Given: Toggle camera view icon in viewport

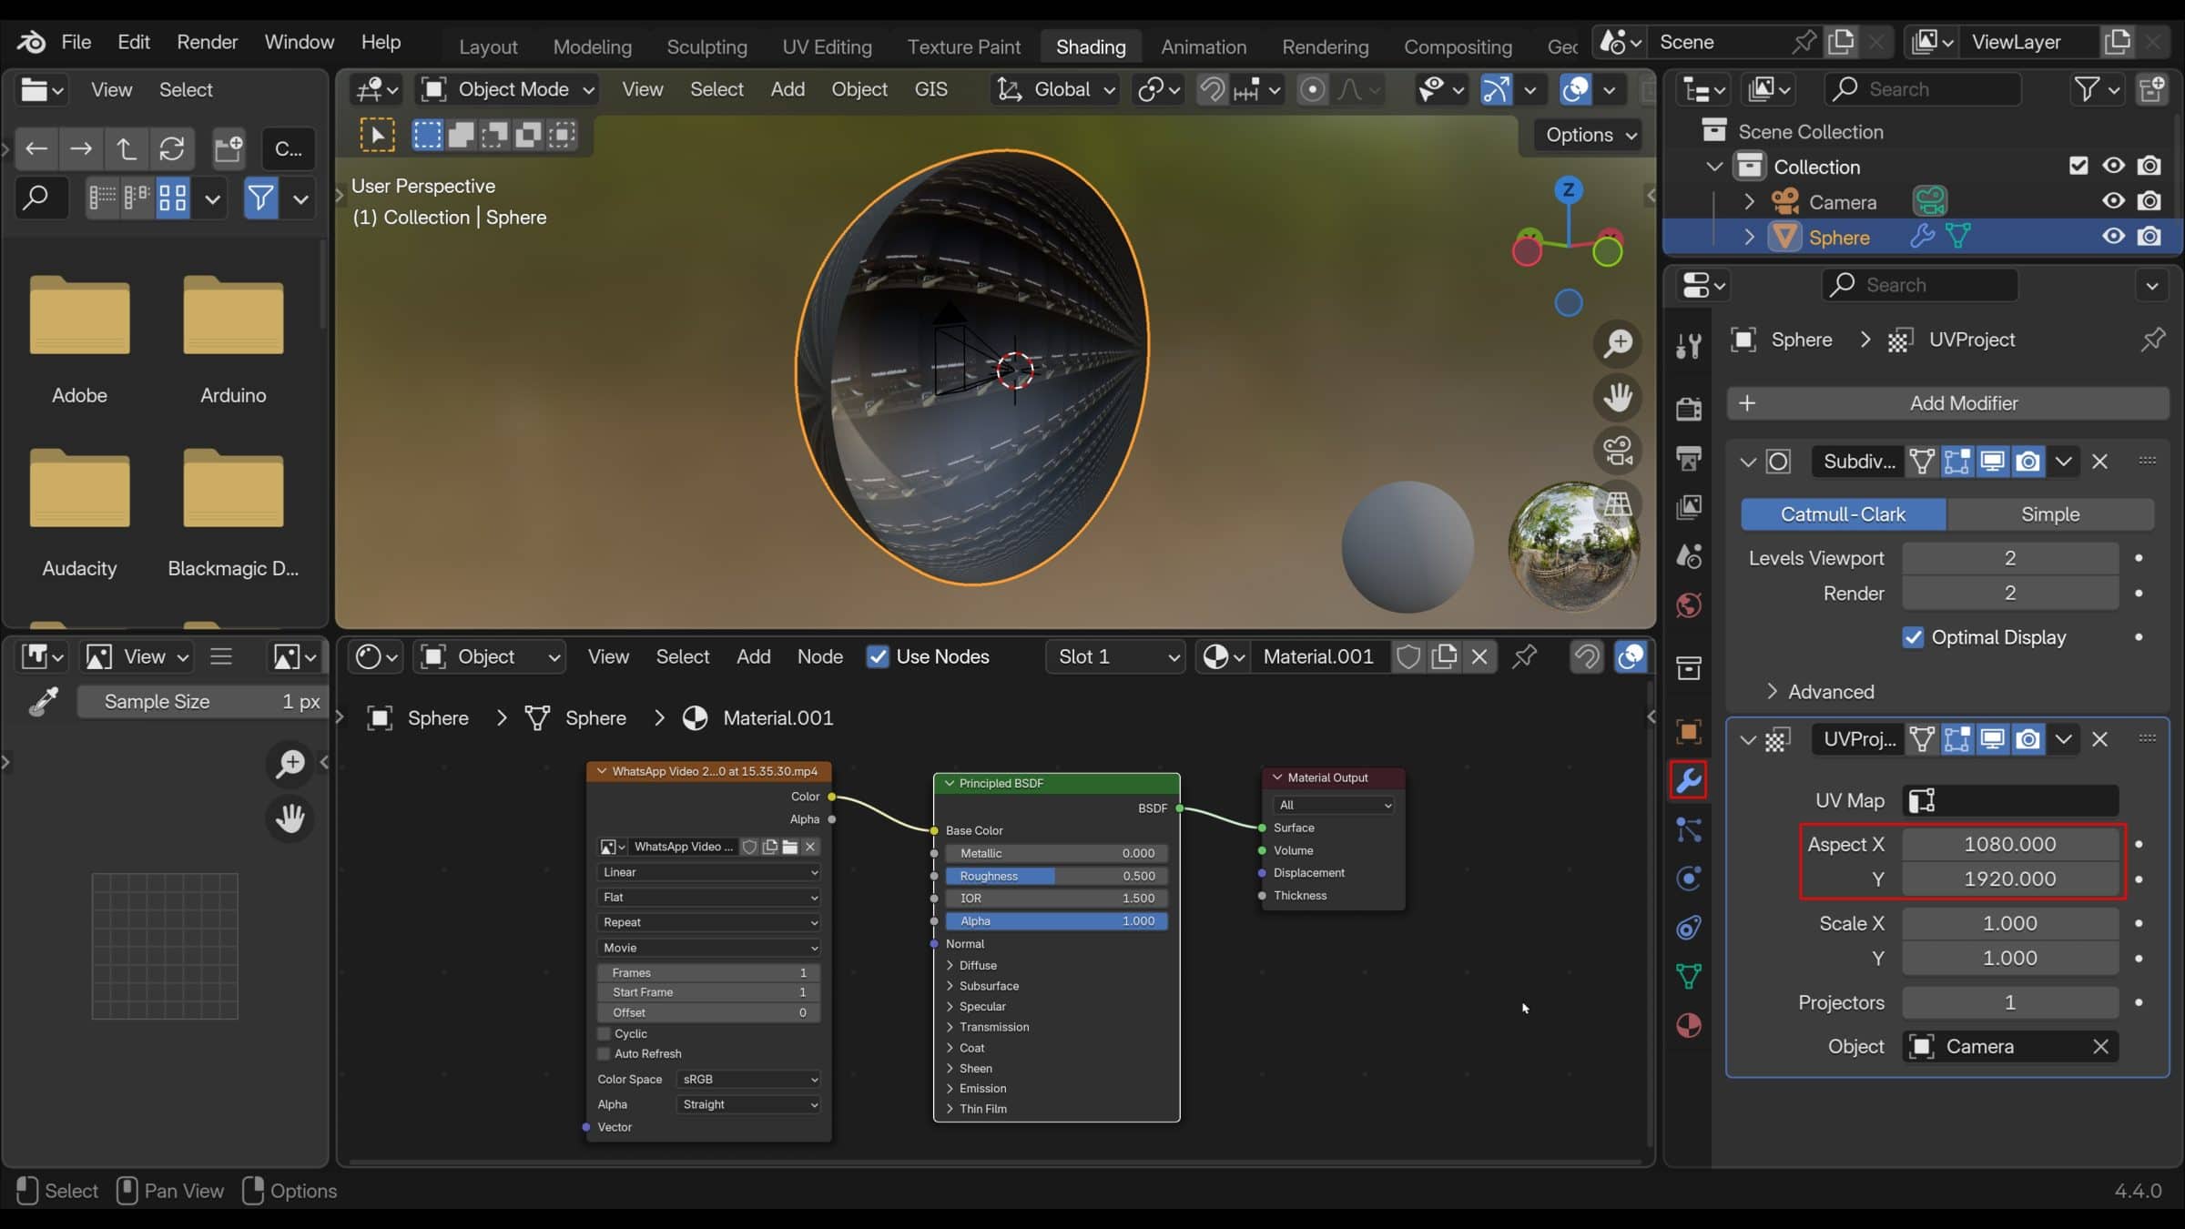Looking at the screenshot, I should tap(1618, 451).
